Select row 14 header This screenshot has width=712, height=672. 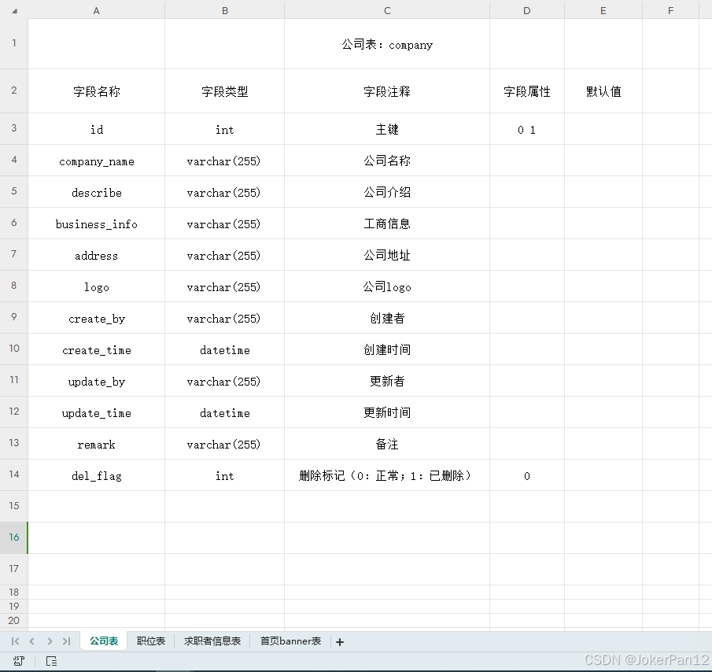click(14, 474)
